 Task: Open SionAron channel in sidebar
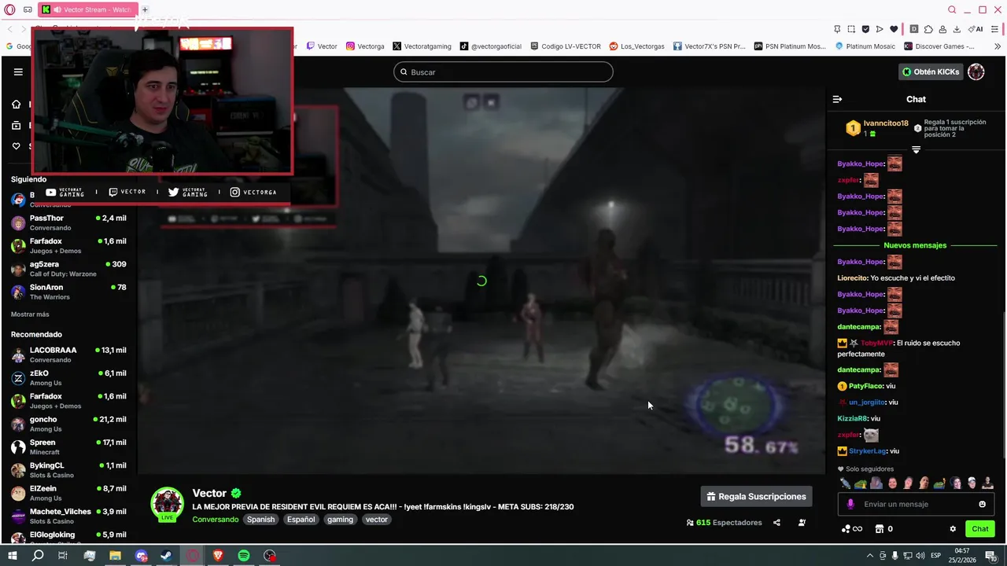pos(69,292)
